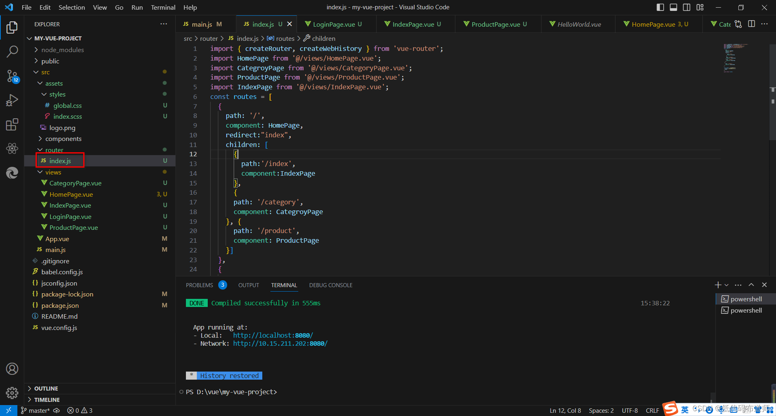Toggle Primary Side Bar layout button

click(660, 7)
